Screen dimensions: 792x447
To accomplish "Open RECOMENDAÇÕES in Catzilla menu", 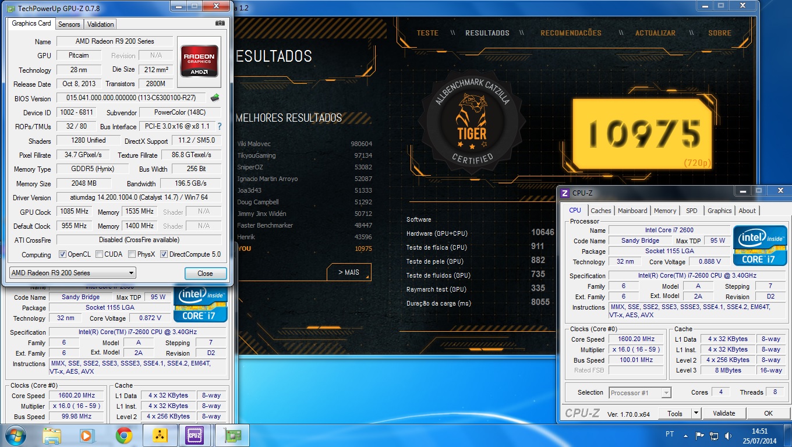I will [571, 33].
